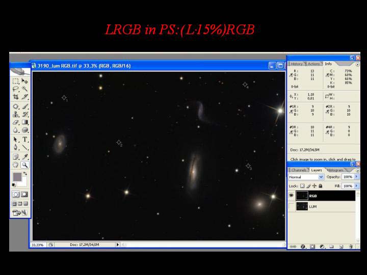Click the RGB layer thumbnail
Viewport: 367px width, 275px height.
(302, 196)
